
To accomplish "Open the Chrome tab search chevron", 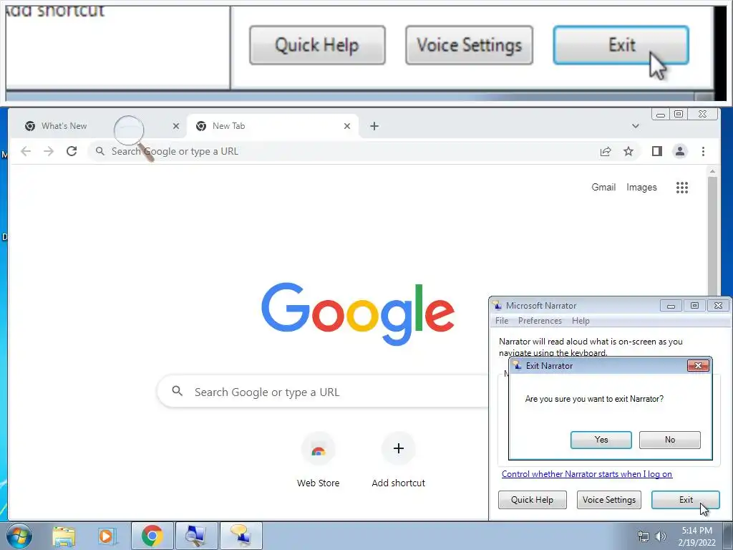I will [636, 126].
